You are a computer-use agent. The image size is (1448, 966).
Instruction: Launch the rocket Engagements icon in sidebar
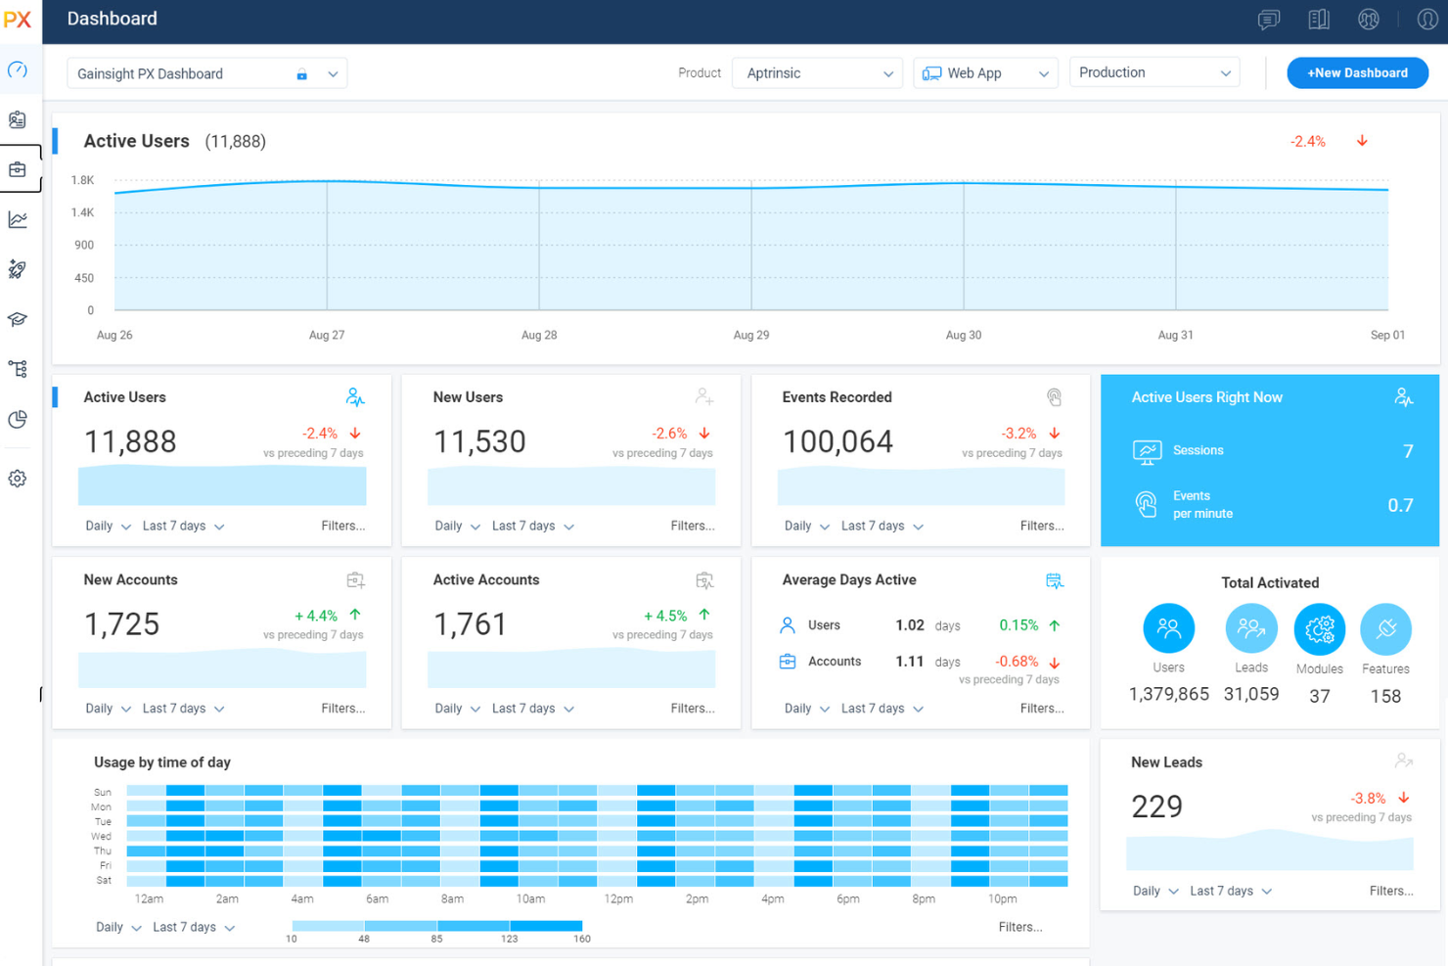point(18,269)
